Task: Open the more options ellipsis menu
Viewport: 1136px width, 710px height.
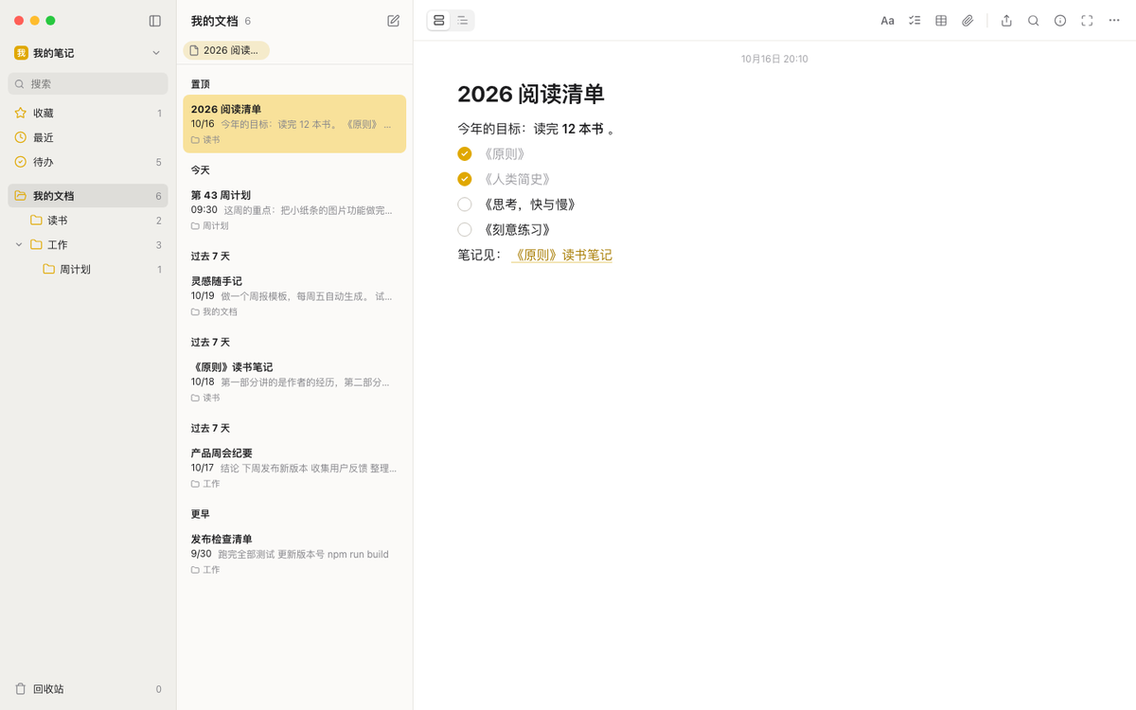Action: pyautogui.click(x=1114, y=21)
